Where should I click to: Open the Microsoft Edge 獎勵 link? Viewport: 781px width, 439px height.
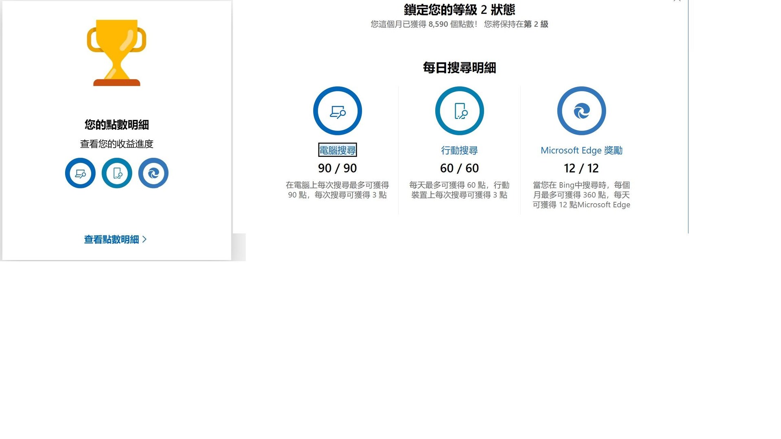click(581, 150)
